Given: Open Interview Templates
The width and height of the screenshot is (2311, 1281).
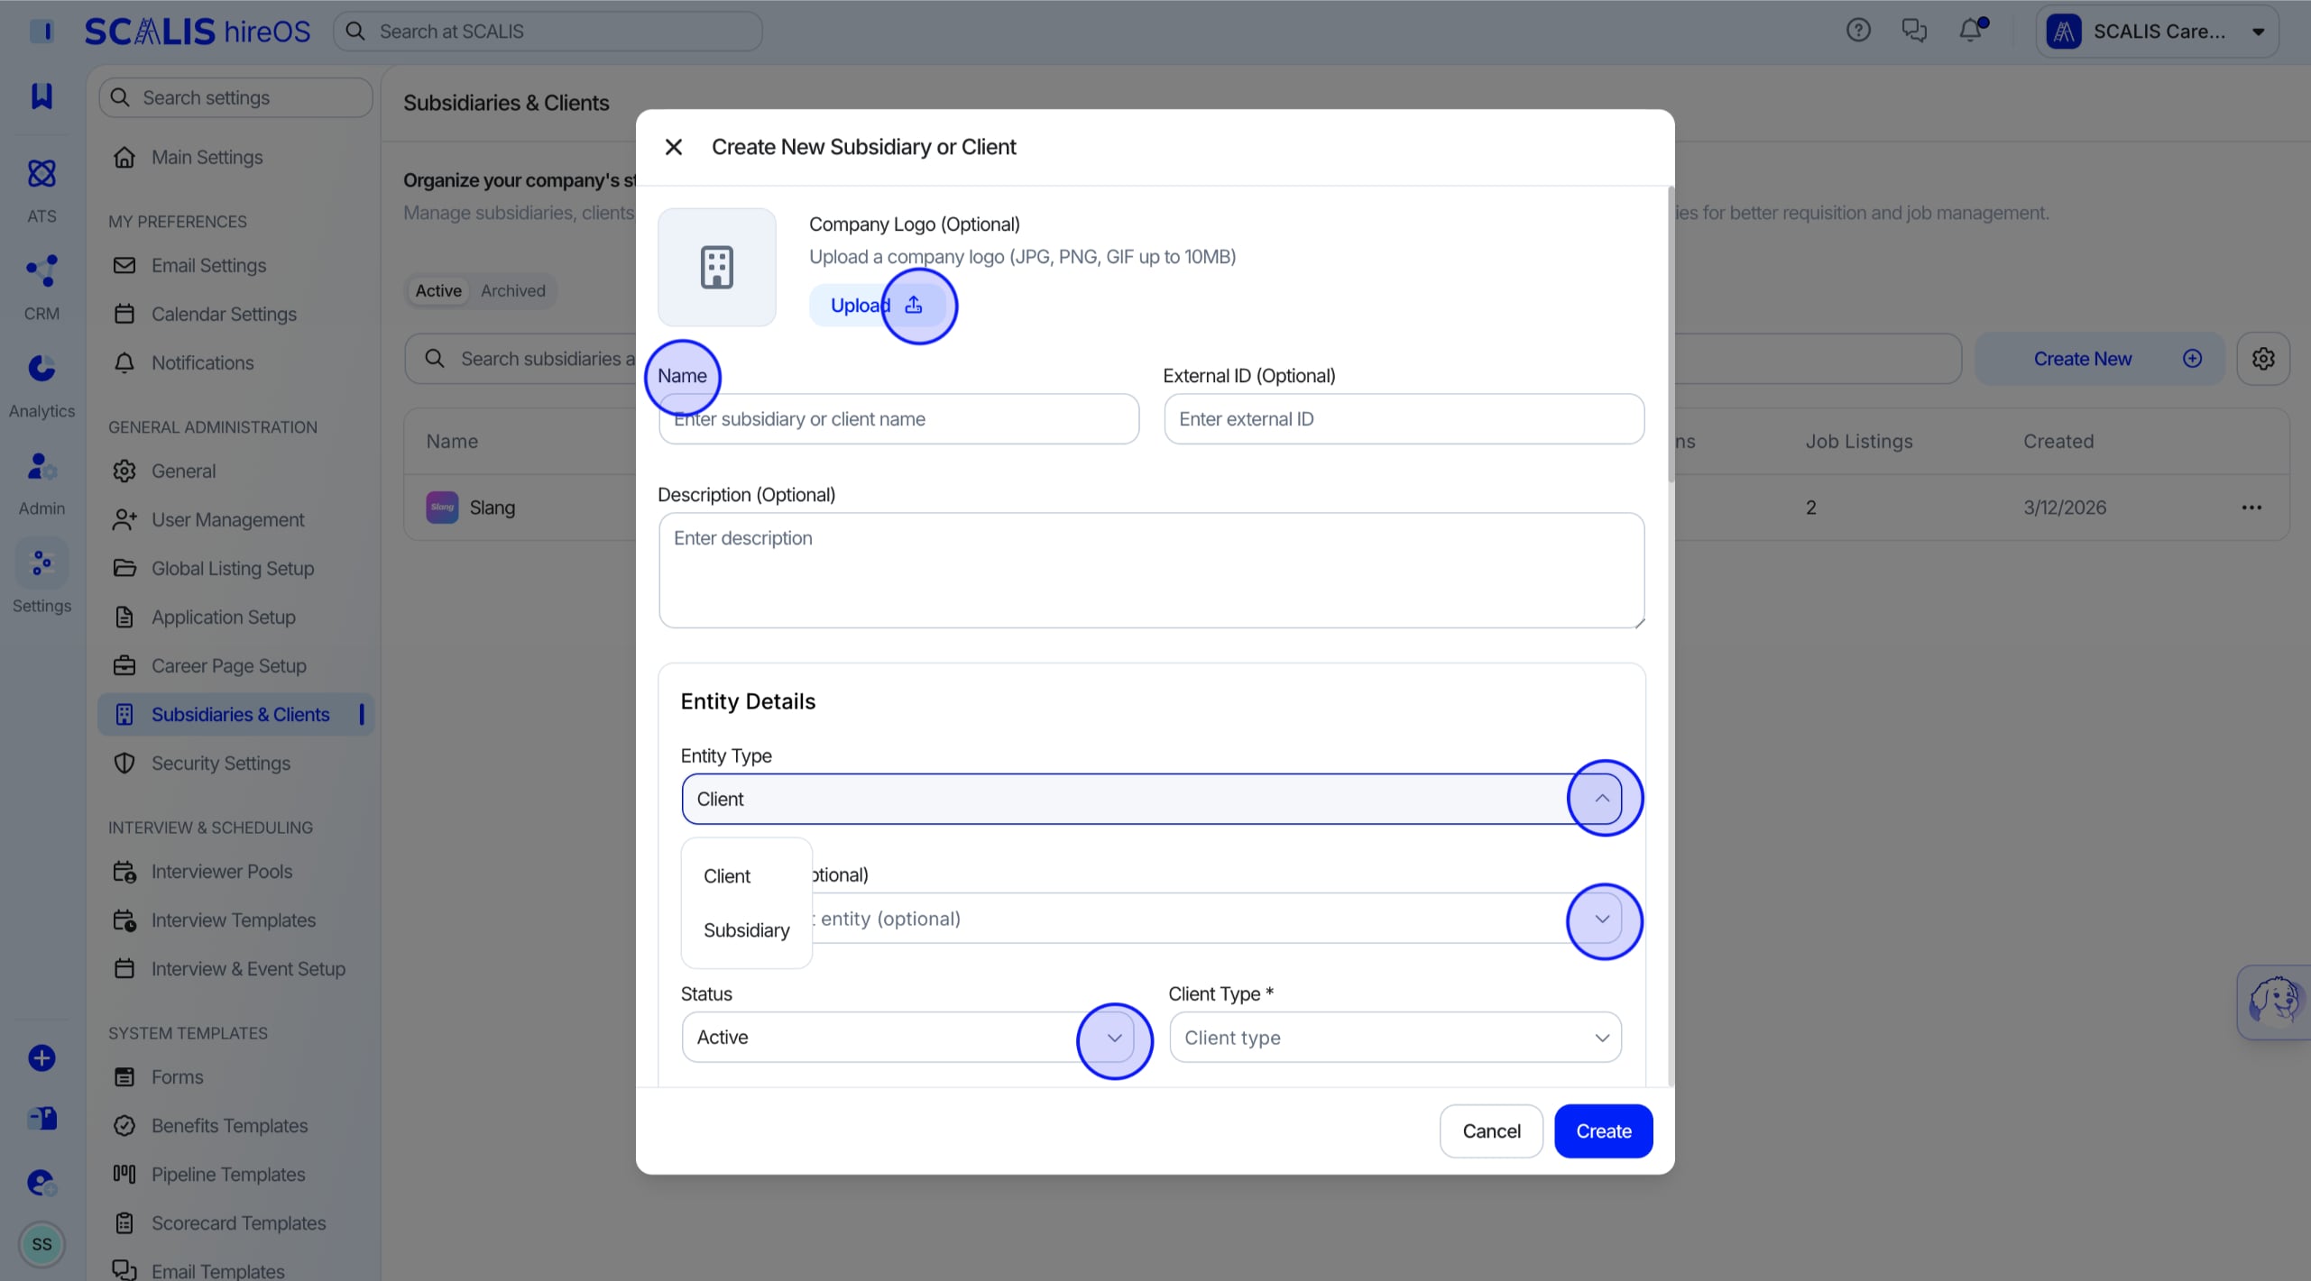Looking at the screenshot, I should coord(235,920).
